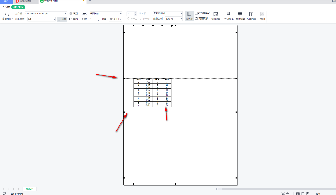The width and height of the screenshot is (336, 195).
Task: Add a new sheet with the plus icon
Action: (x=39, y=189)
